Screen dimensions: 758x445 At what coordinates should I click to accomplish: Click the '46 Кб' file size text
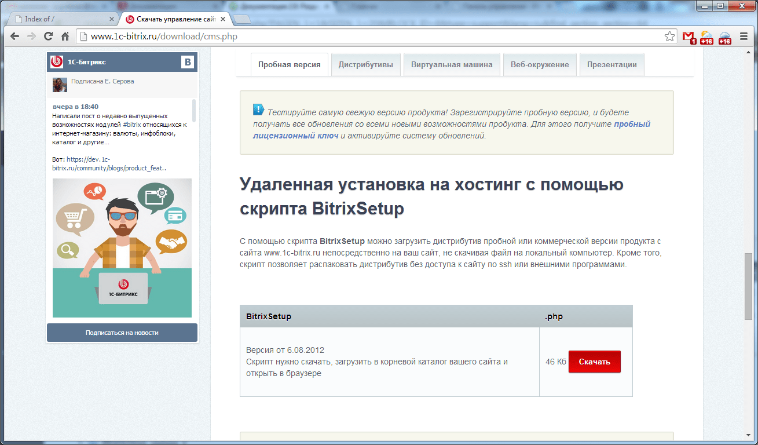pyautogui.click(x=556, y=362)
